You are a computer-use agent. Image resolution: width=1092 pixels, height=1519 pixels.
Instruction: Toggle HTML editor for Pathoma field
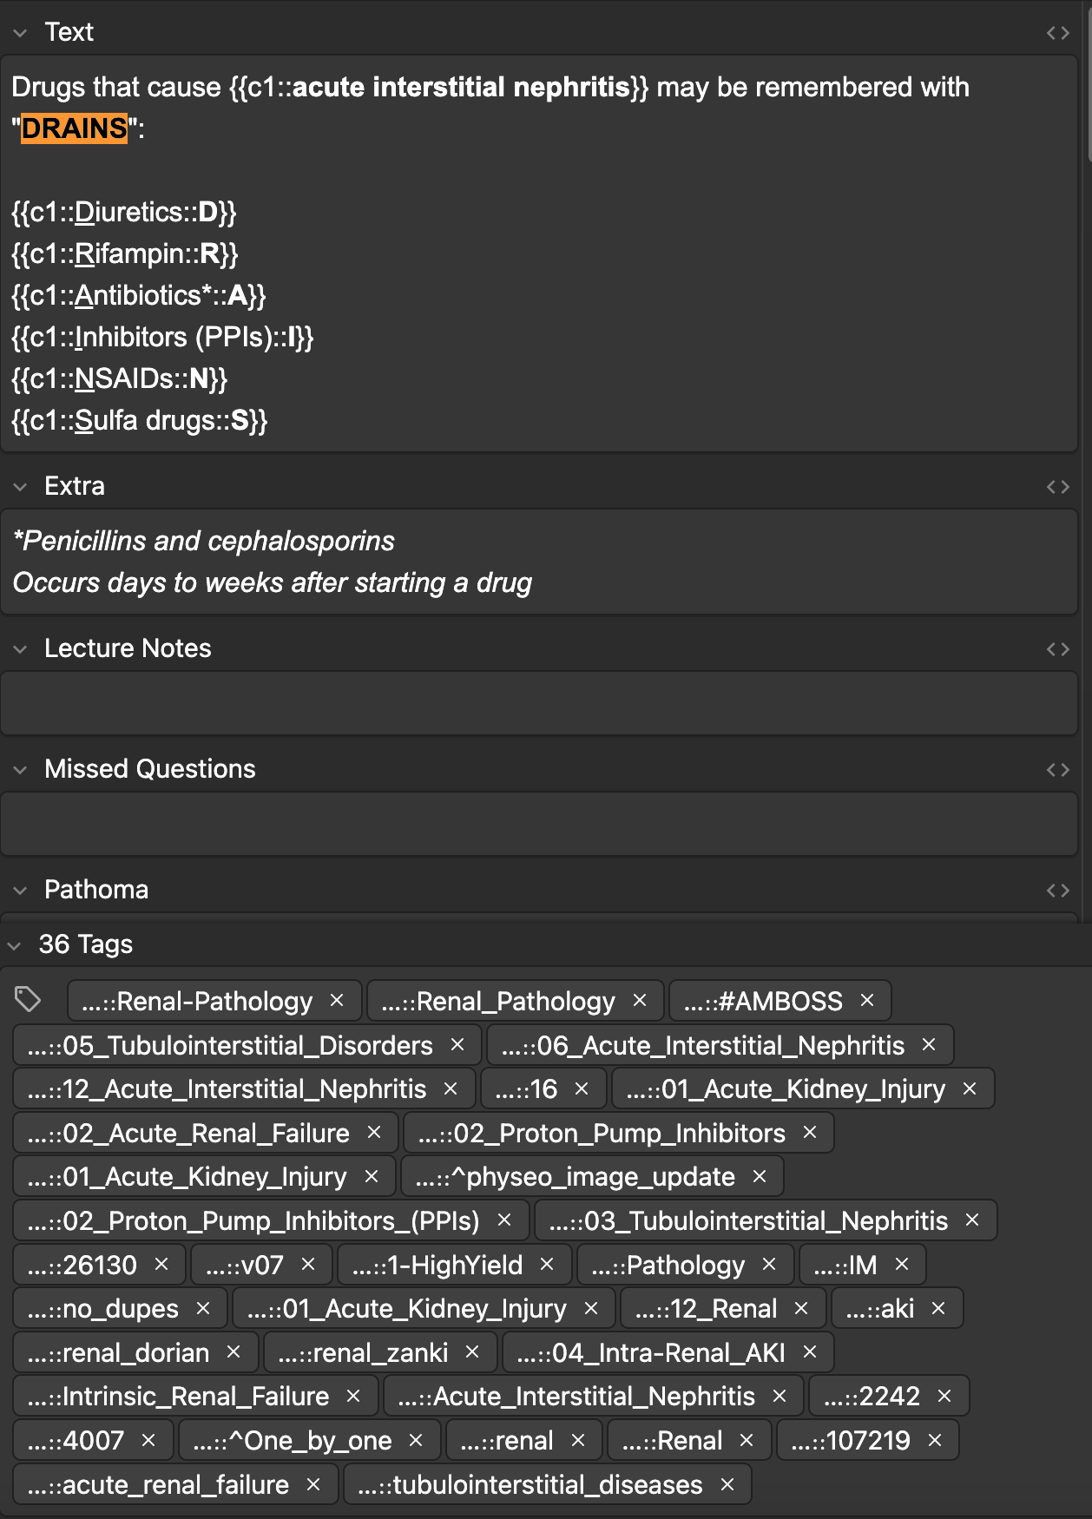(x=1057, y=891)
